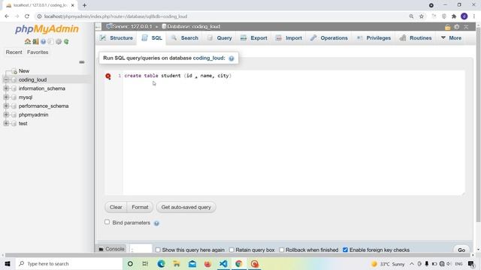The width and height of the screenshot is (481, 270).
Task: Open navigation panel settings gear icon
Action: pos(59,42)
